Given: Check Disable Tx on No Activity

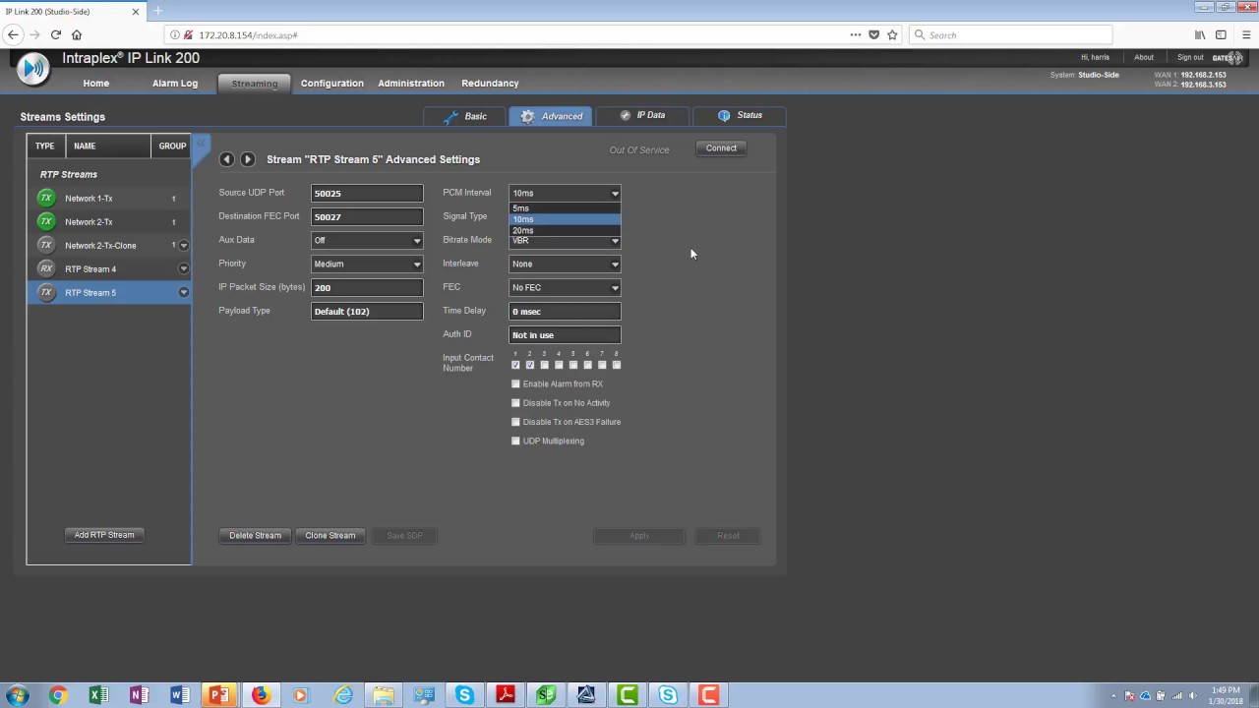Looking at the screenshot, I should pos(515,403).
